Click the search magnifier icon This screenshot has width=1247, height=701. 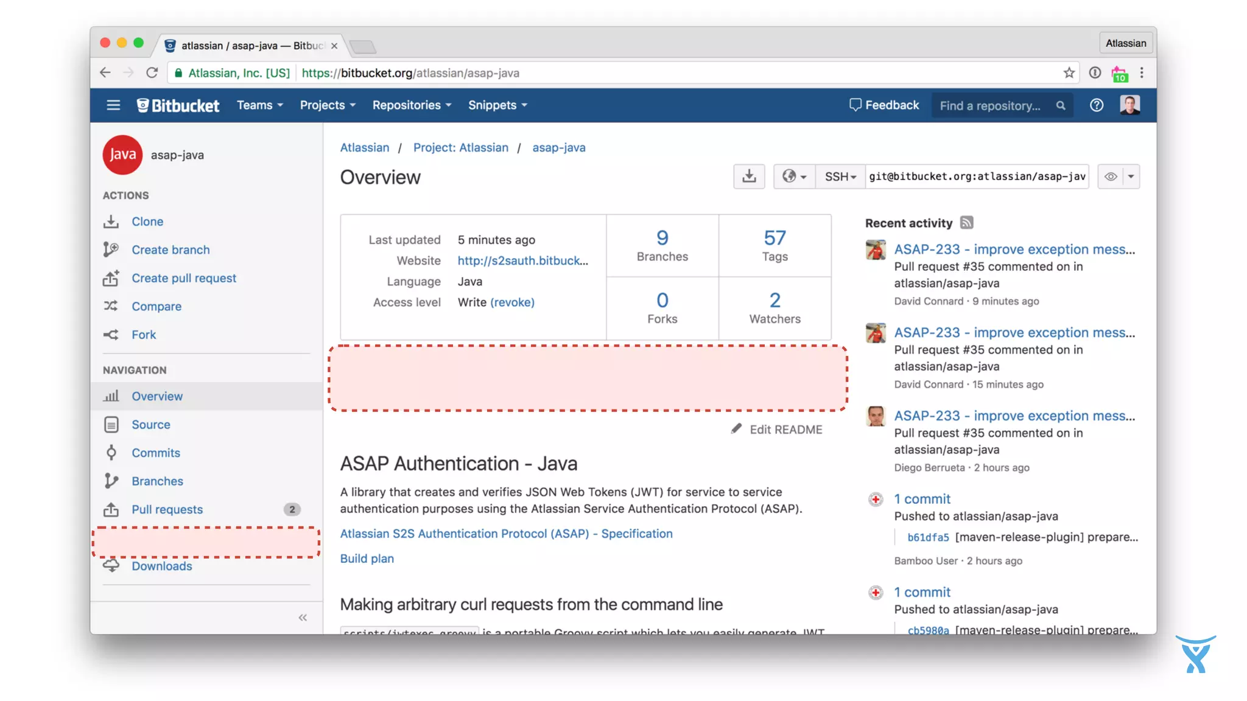(1061, 105)
